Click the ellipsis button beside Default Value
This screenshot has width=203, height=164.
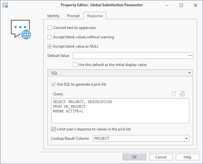tap(190, 56)
